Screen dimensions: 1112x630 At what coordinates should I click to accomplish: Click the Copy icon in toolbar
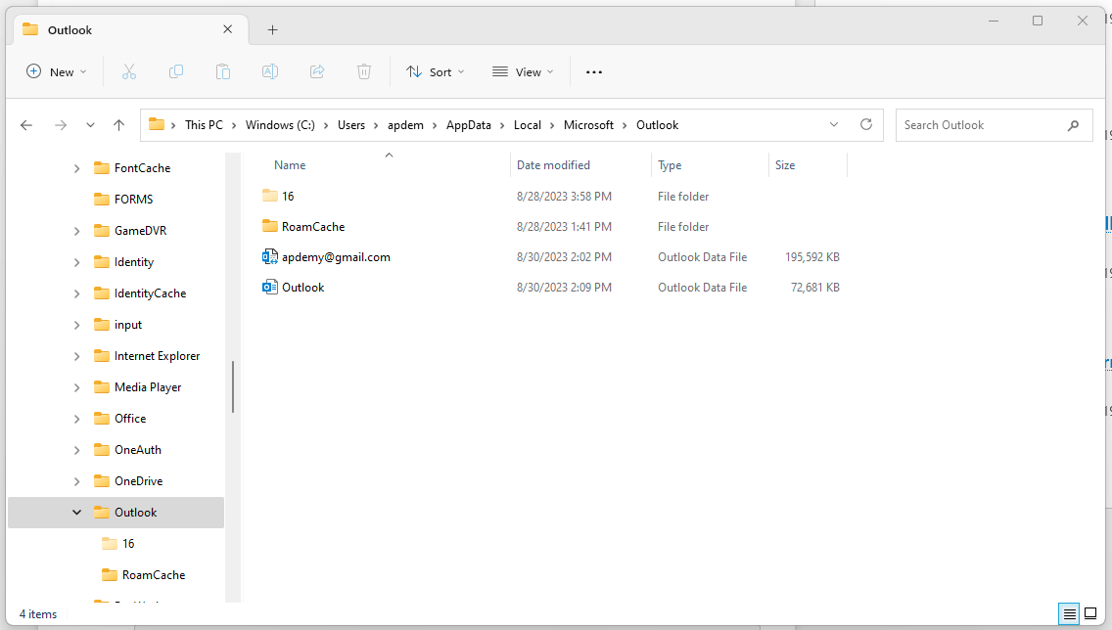coord(176,71)
